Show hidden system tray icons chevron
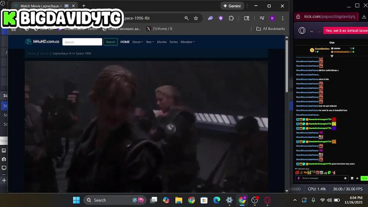The image size is (368, 207). point(295,200)
